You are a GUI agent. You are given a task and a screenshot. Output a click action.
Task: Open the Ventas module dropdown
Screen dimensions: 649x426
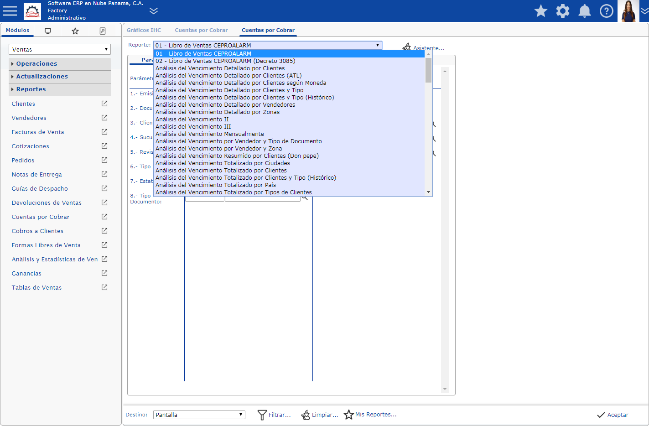coord(60,49)
